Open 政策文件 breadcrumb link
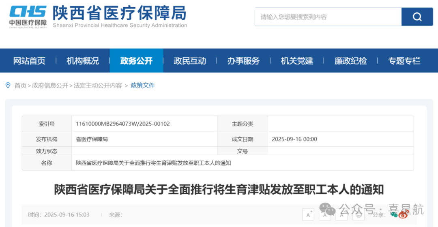438x227 pixels. pos(143,86)
